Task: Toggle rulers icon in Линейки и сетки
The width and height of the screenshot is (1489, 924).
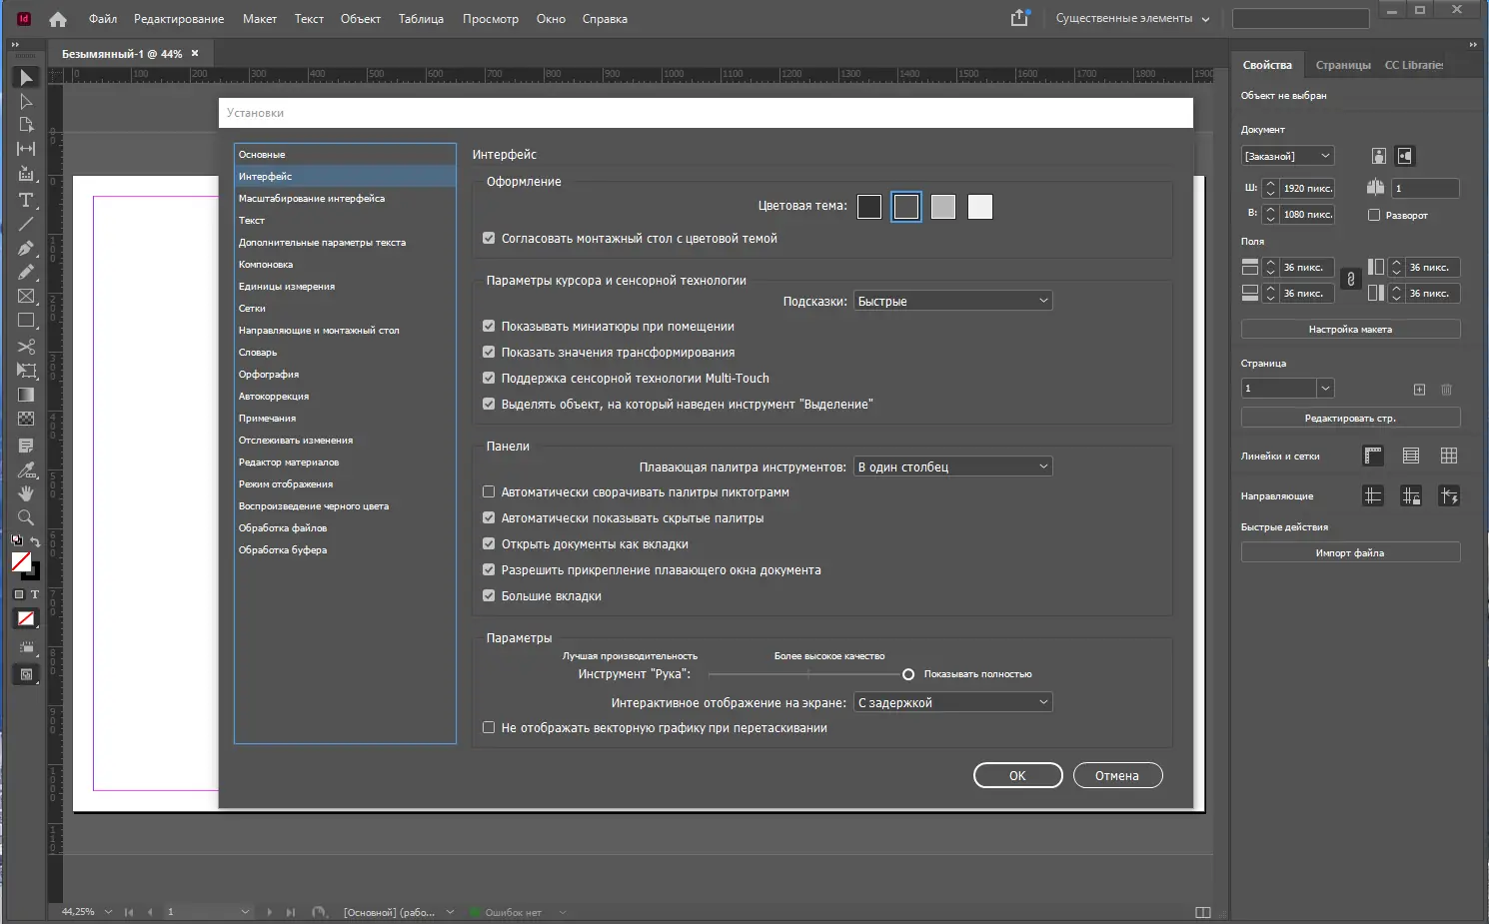Action: [x=1373, y=456]
